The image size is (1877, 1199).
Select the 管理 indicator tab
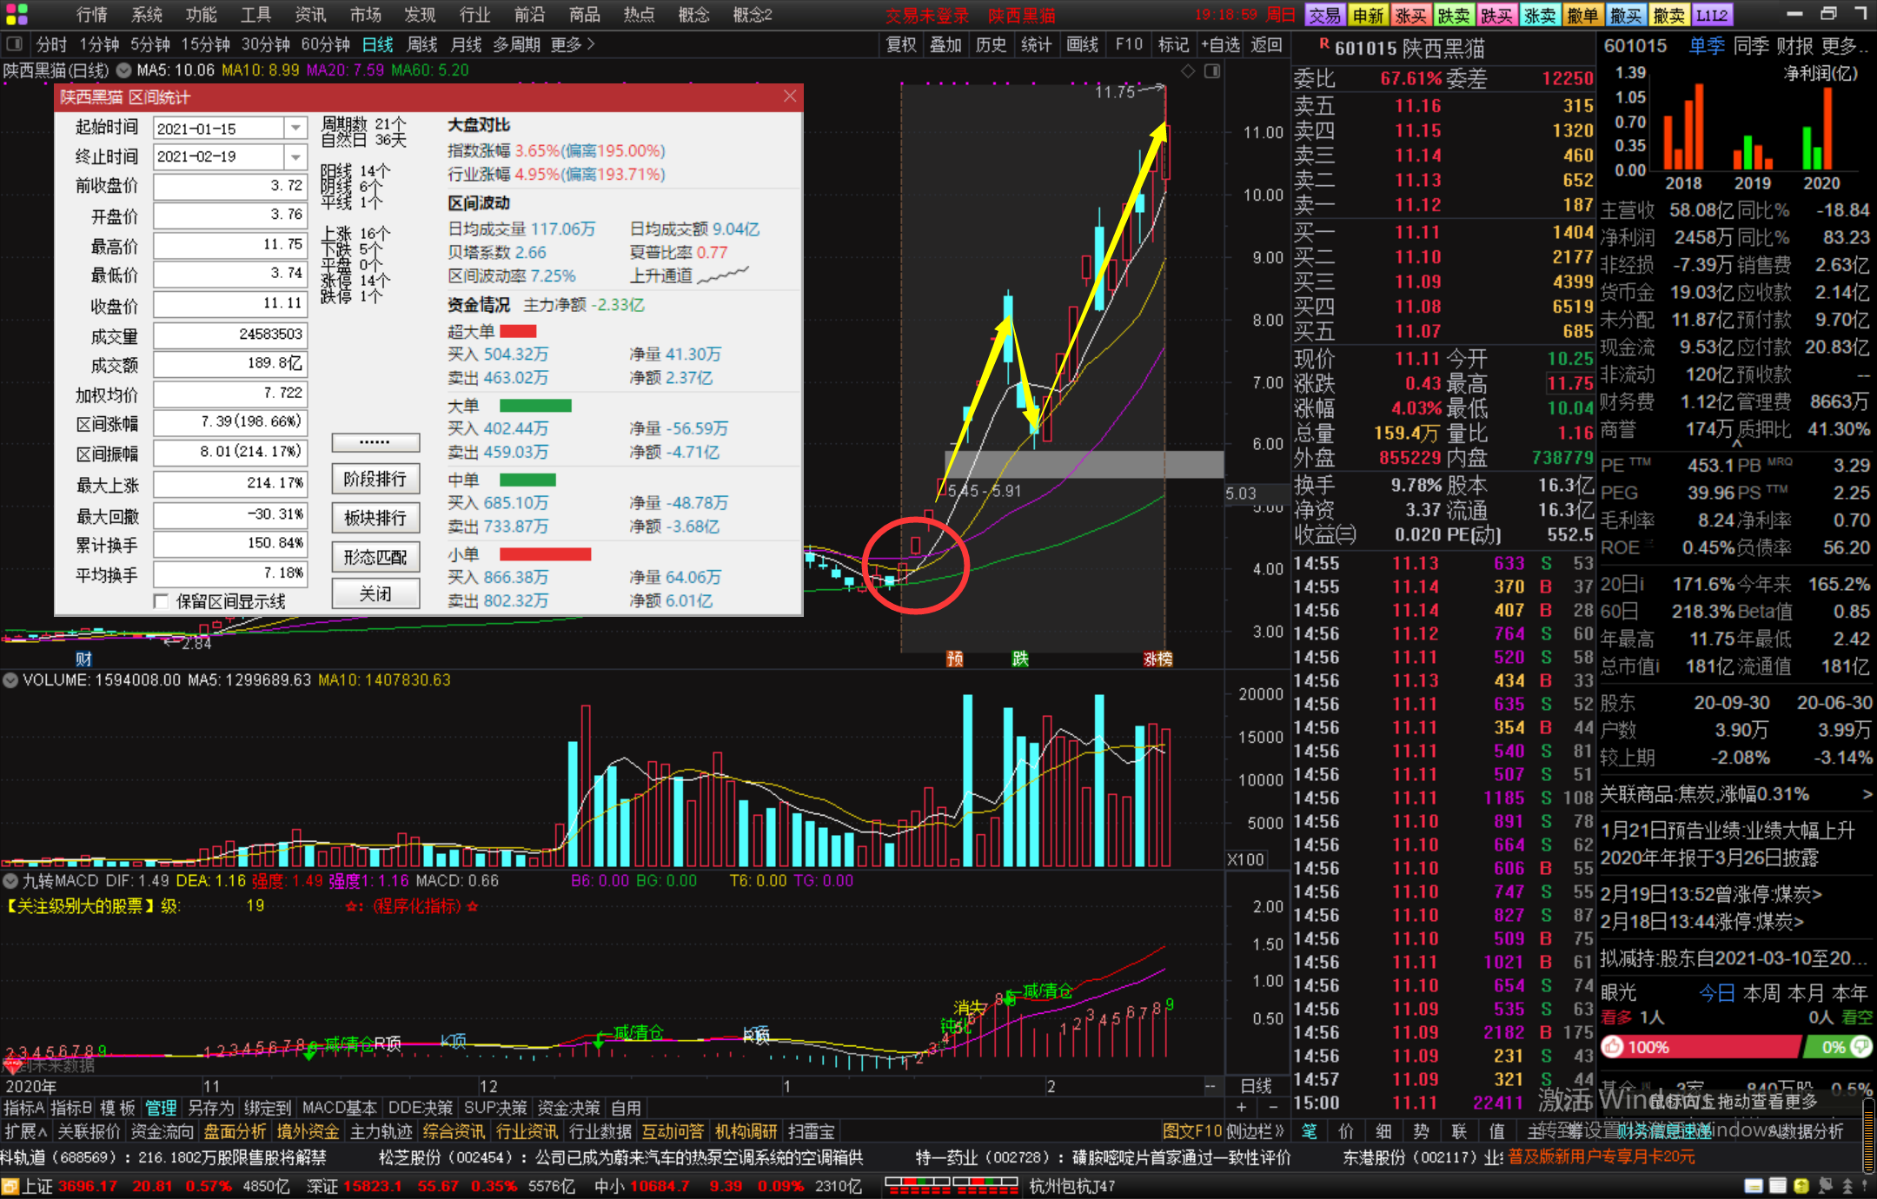click(x=161, y=1108)
